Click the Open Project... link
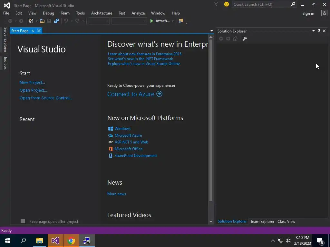330x247 pixels. point(33,90)
